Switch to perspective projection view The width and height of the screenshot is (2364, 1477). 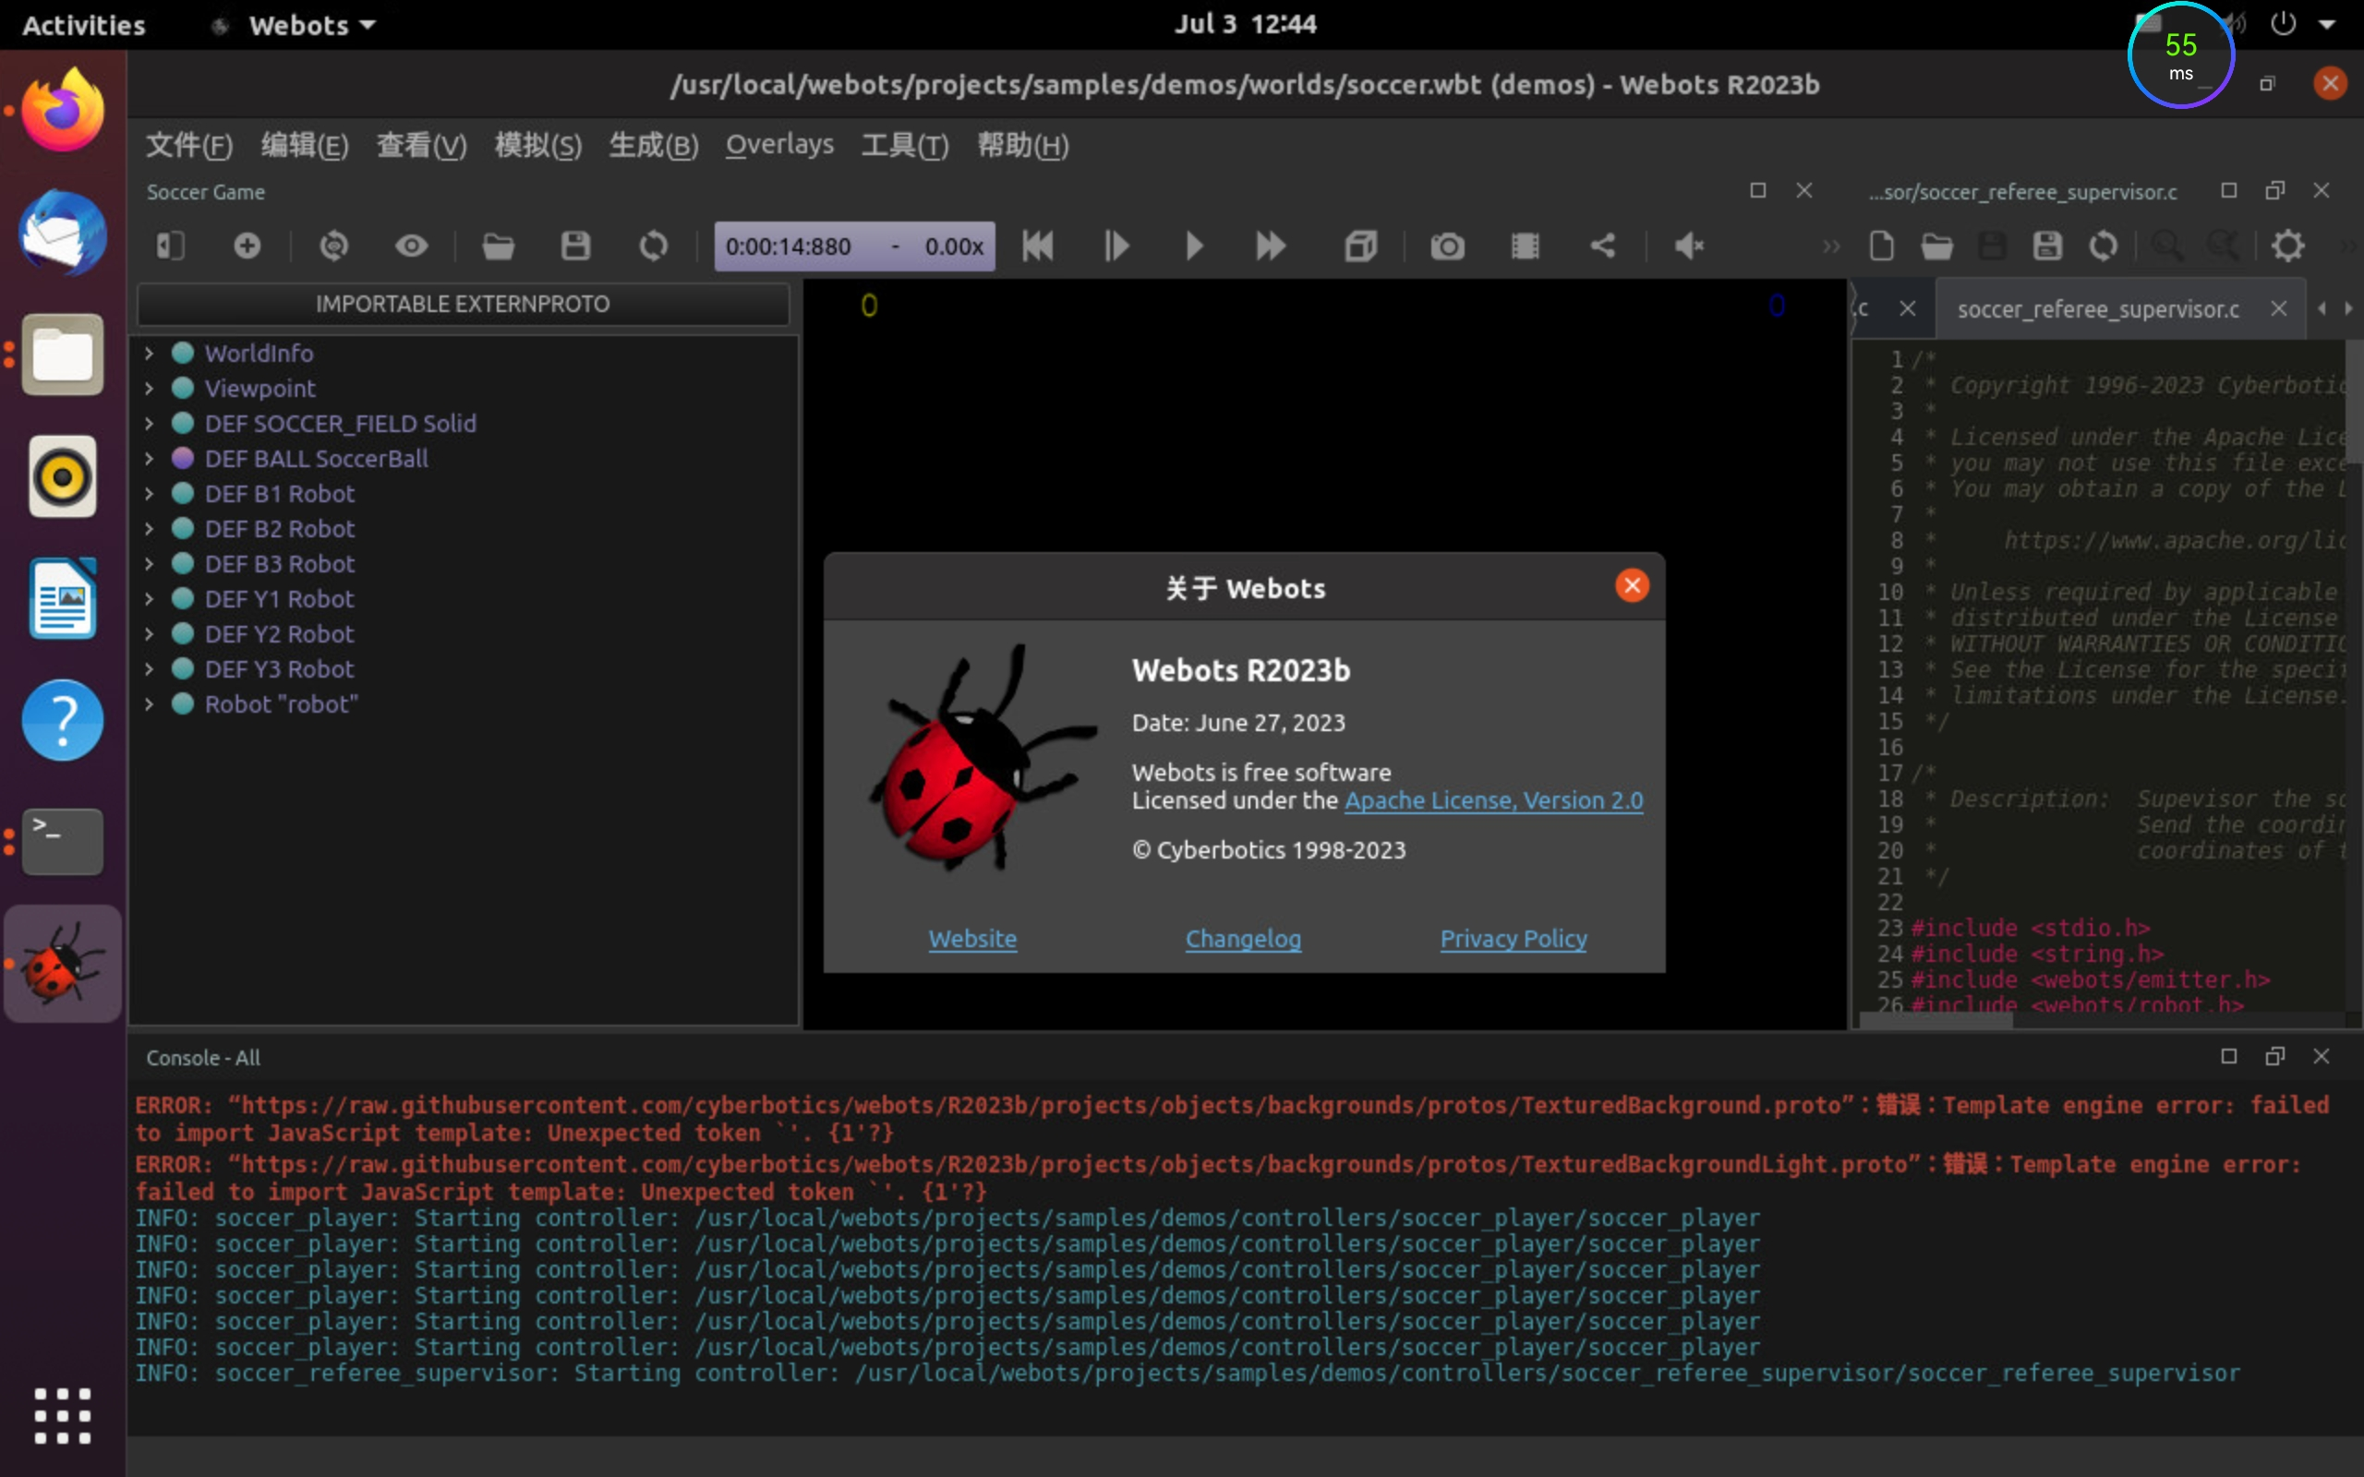pyautogui.click(x=1360, y=246)
